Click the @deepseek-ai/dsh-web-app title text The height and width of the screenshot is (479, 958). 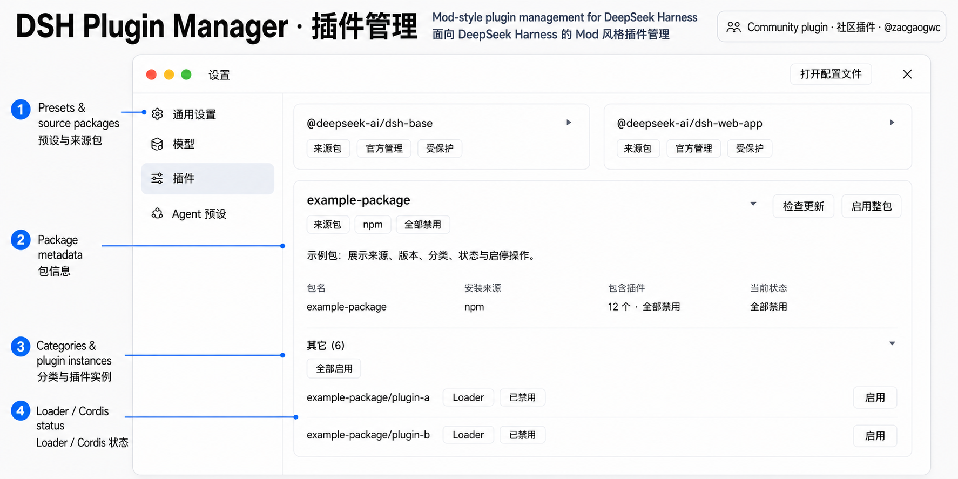(690, 124)
